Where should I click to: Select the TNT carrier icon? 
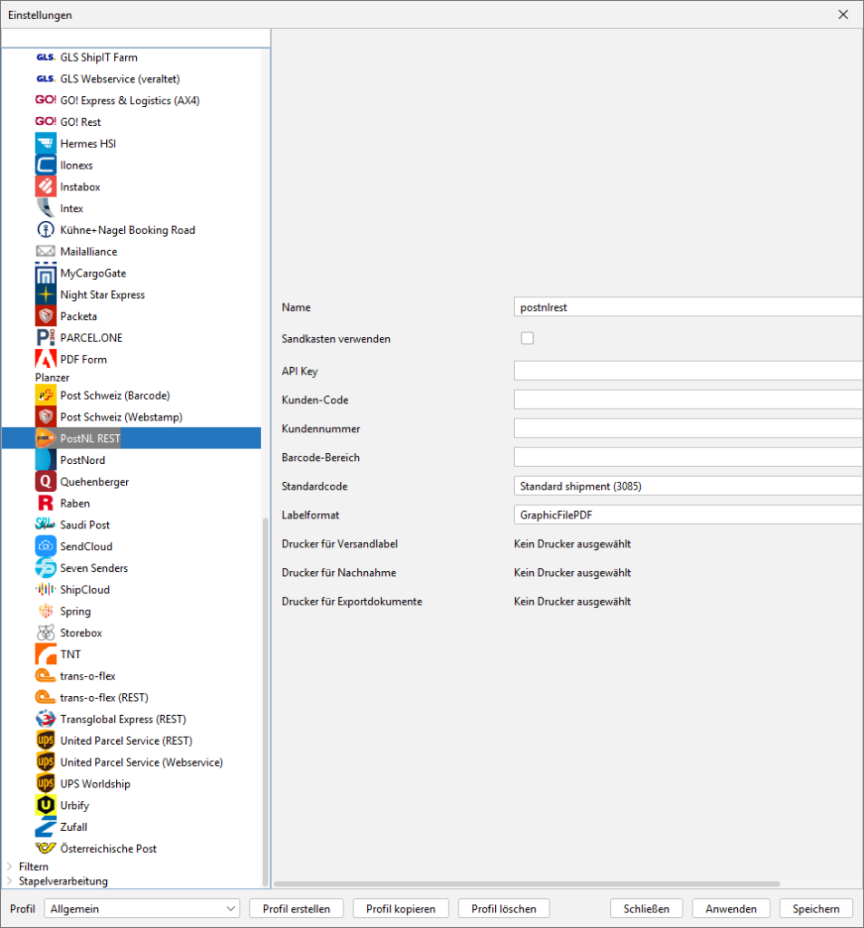[45, 654]
